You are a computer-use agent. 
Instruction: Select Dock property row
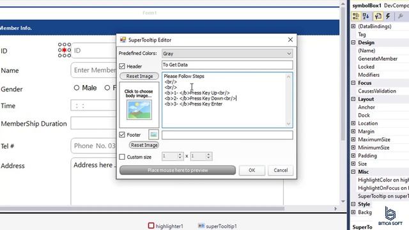tap(380, 115)
